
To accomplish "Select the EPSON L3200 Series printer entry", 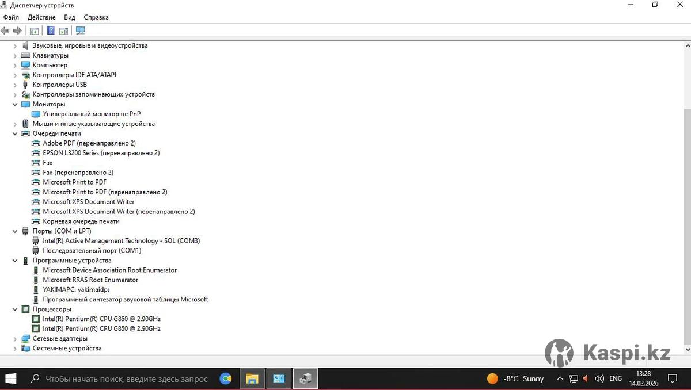I will coord(101,153).
